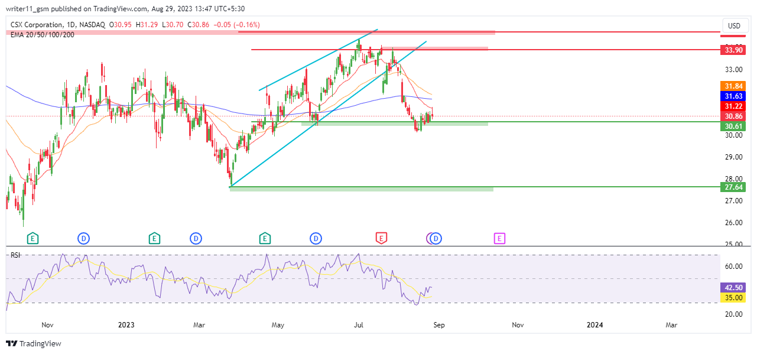Click the purple upcoming earnings E marker
The height and width of the screenshot is (354, 757).
coord(499,238)
